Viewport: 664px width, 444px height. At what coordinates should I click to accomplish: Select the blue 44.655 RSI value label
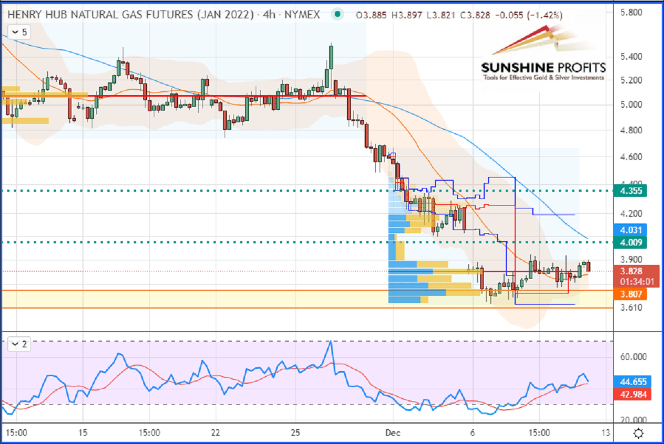[634, 382]
